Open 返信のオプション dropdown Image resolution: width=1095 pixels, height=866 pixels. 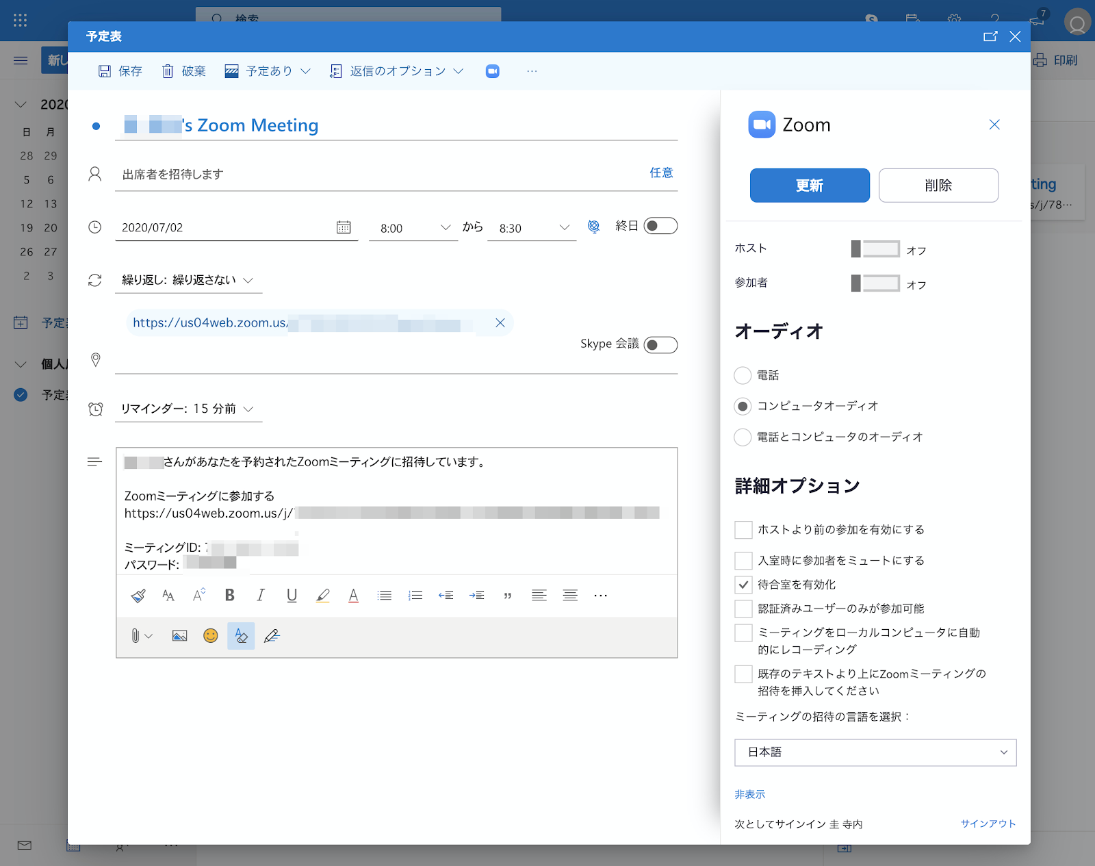pos(397,71)
